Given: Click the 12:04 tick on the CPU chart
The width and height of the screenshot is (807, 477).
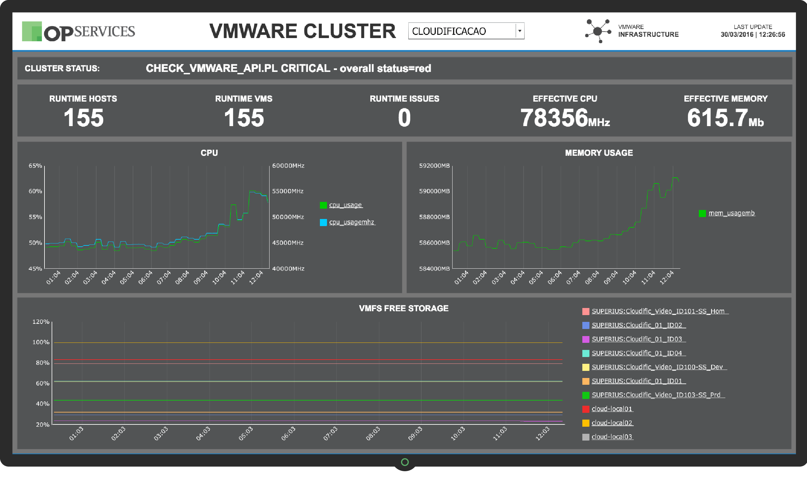Looking at the screenshot, I should (256, 278).
